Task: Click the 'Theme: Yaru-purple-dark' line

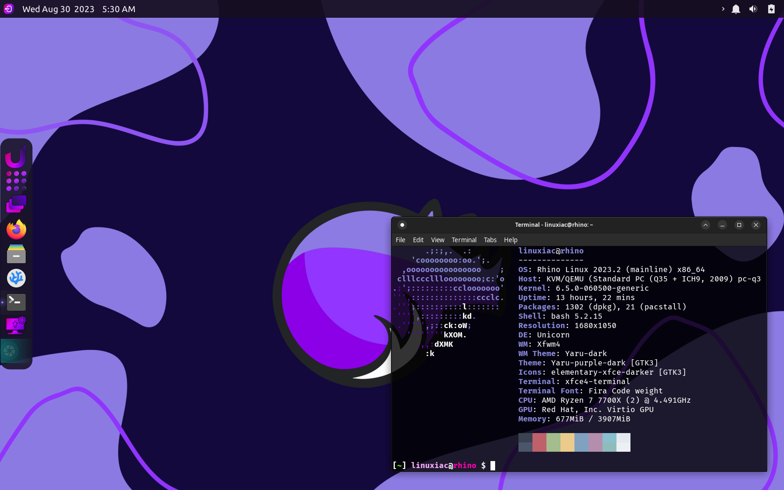Action: coord(588,363)
